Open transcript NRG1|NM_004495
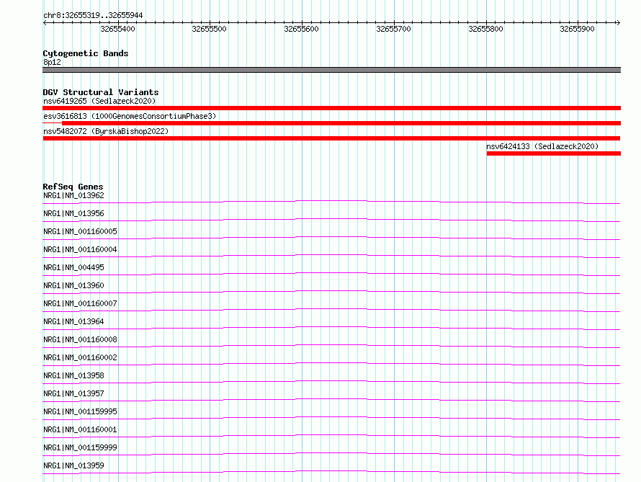641x482 pixels. pyautogui.click(x=73, y=267)
